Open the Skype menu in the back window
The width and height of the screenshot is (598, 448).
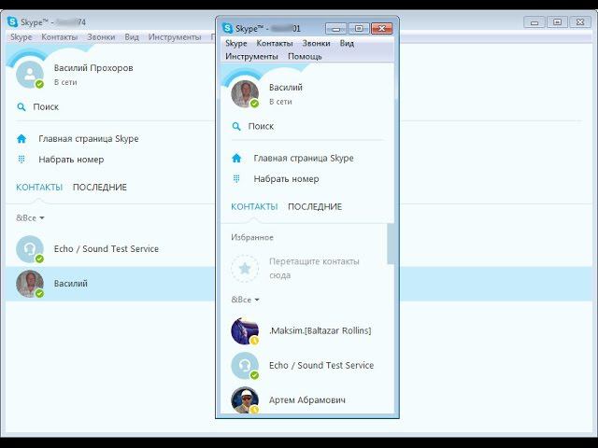[x=21, y=37]
